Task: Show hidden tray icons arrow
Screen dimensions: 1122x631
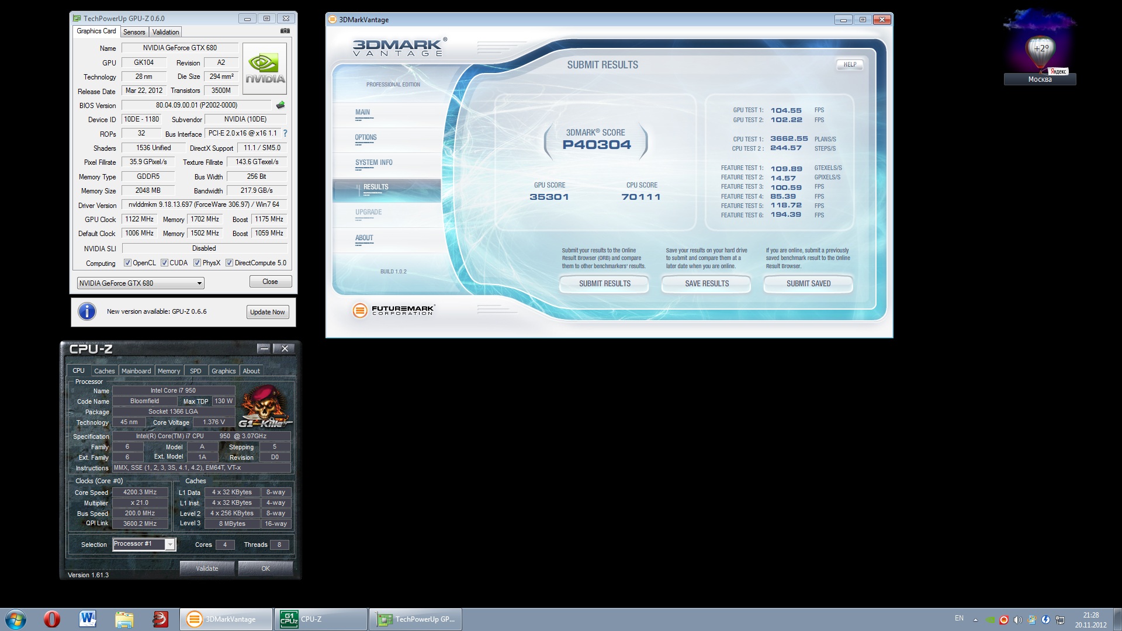Action: click(x=975, y=620)
